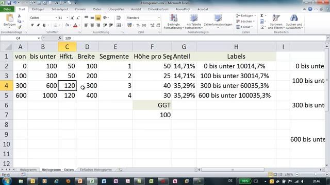Open the Calibri font name dropdown
This screenshot has width=330, height=185.
[x=56, y=18]
